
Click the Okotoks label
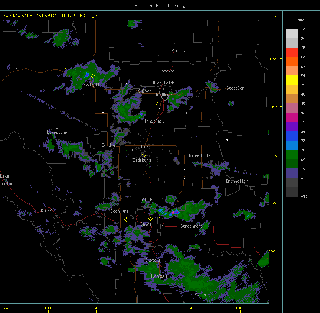click(153, 260)
